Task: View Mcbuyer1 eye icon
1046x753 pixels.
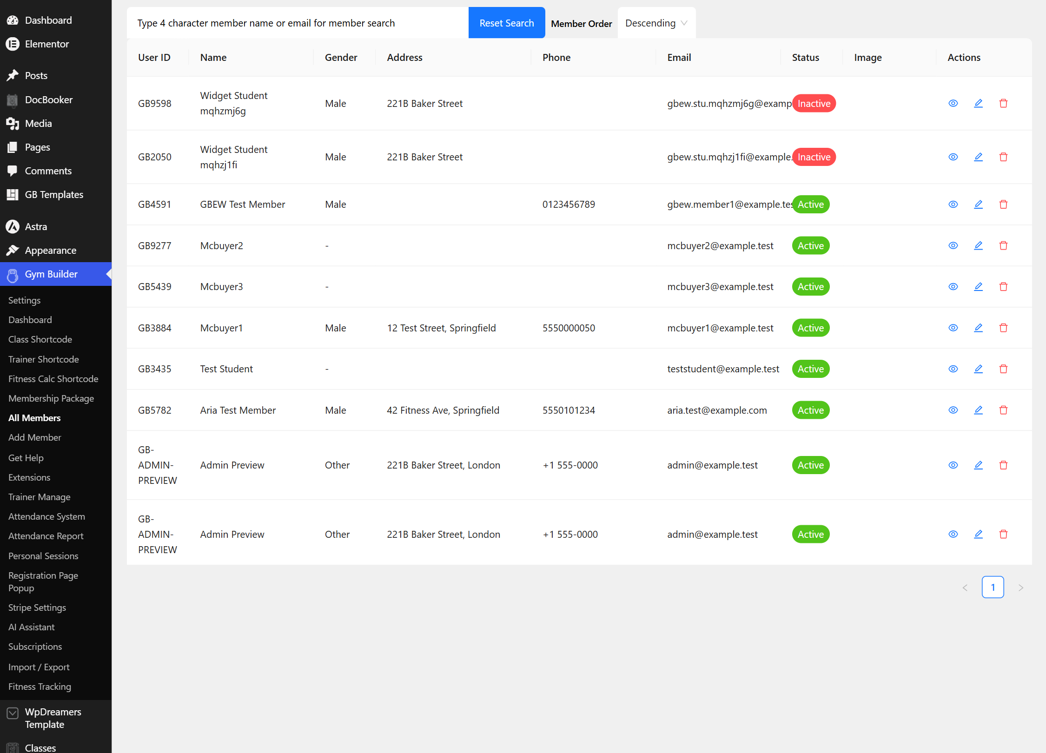Action: click(953, 328)
